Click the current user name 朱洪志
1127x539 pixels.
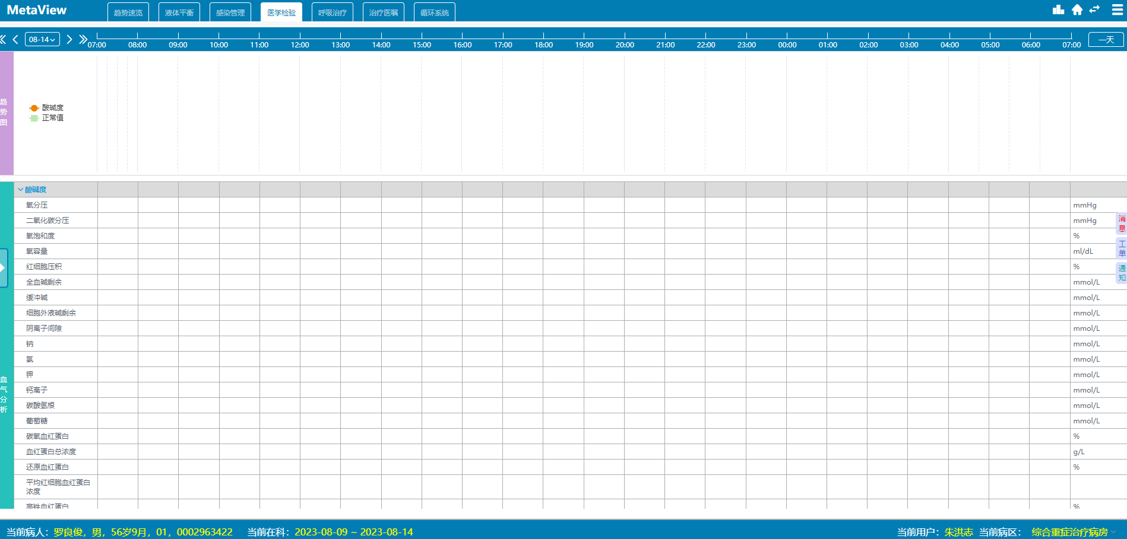[x=958, y=532]
